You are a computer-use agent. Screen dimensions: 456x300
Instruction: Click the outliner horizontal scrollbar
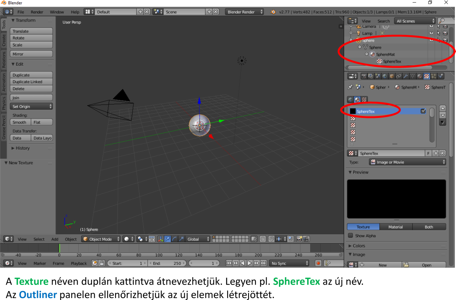(391, 68)
